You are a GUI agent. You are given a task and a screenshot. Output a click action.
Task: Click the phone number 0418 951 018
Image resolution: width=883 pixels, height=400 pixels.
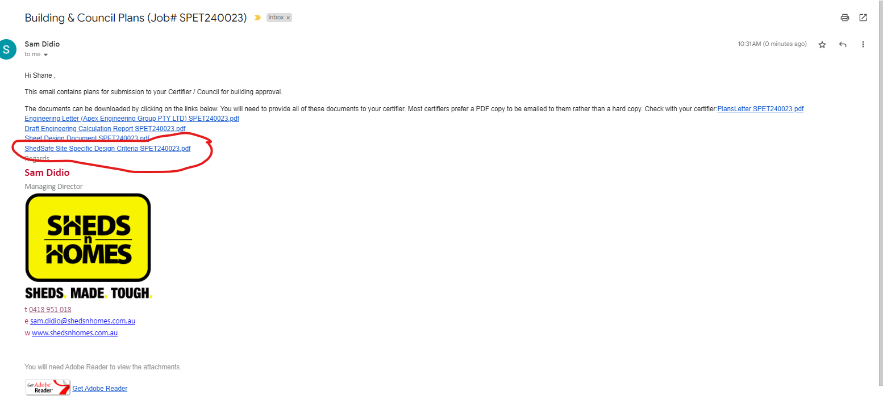(50, 310)
